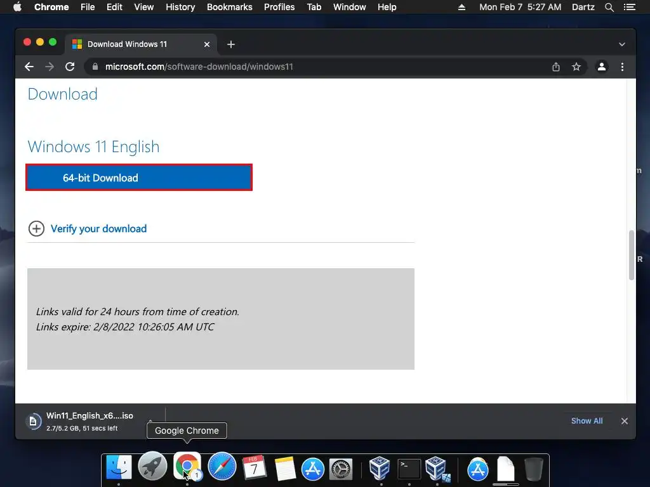Screen dimensions: 650x487
Task: Open the share icon in address bar
Action: (556, 67)
